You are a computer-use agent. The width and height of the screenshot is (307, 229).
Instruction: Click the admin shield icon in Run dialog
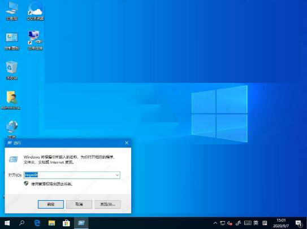[x=26, y=183]
